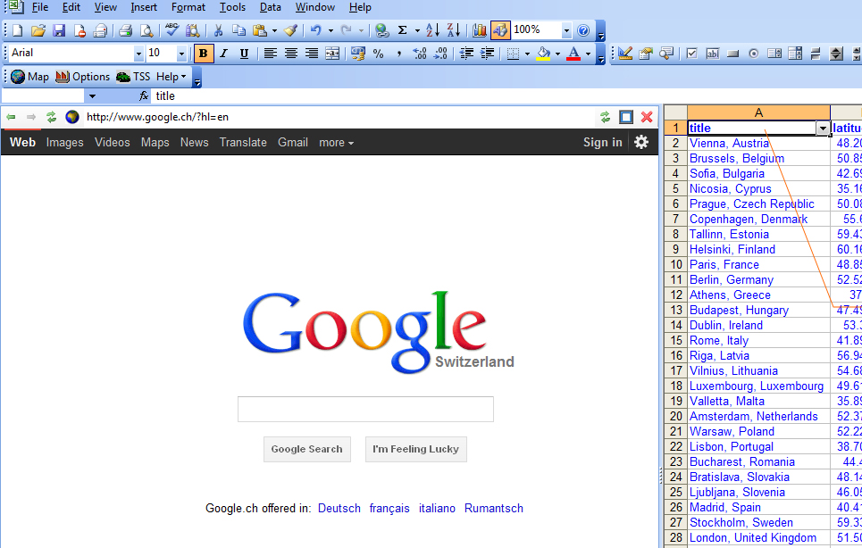862x548 pixels.
Task: Decrease the indent
Action: [x=466, y=54]
